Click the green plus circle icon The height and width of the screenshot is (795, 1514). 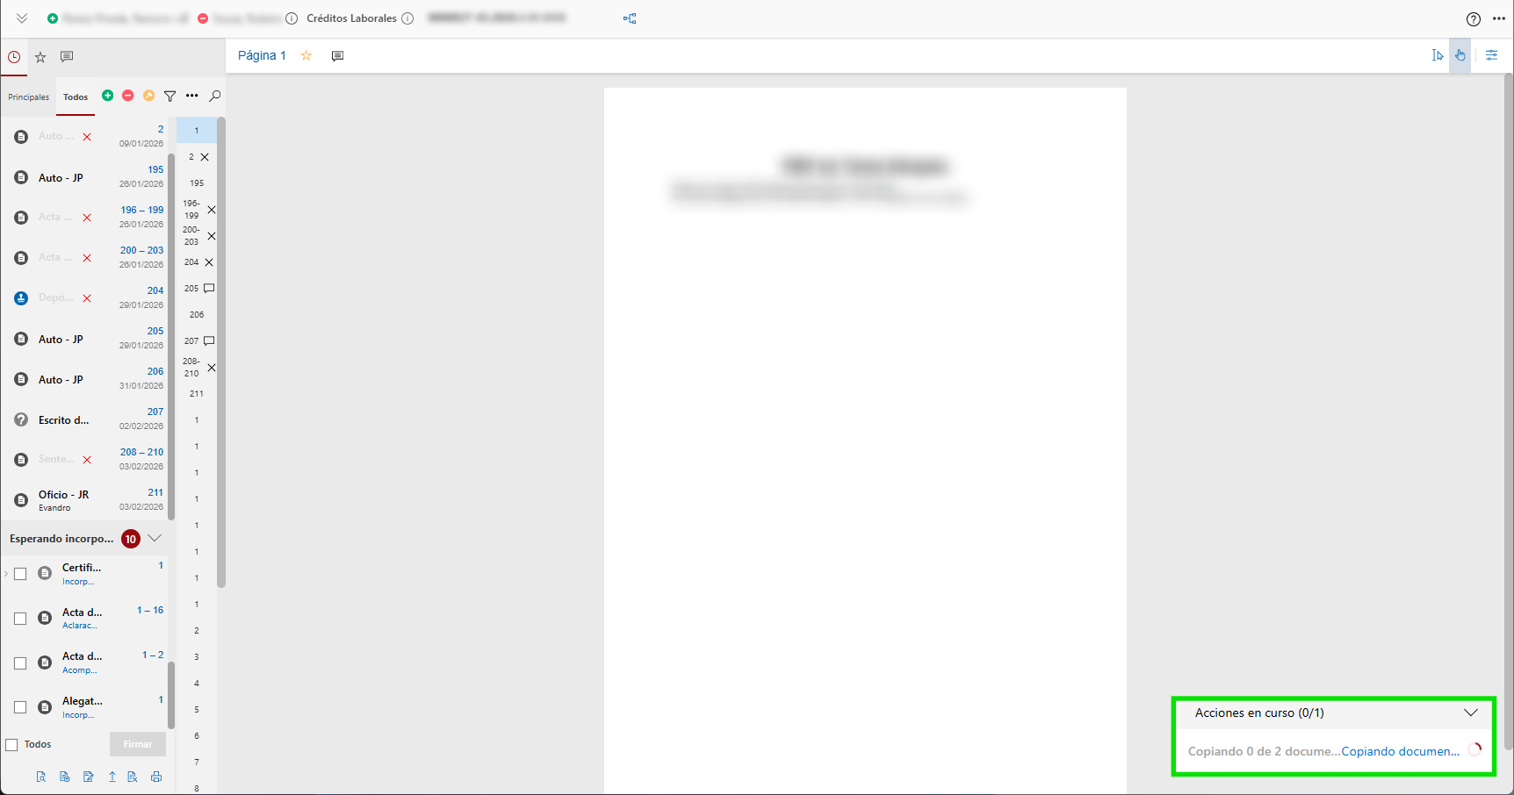tap(107, 96)
